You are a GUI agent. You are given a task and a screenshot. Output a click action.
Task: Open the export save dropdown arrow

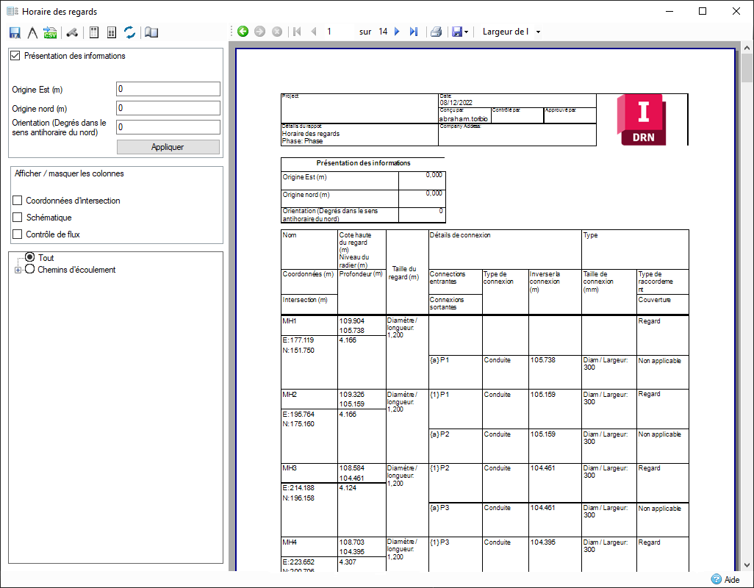click(467, 32)
